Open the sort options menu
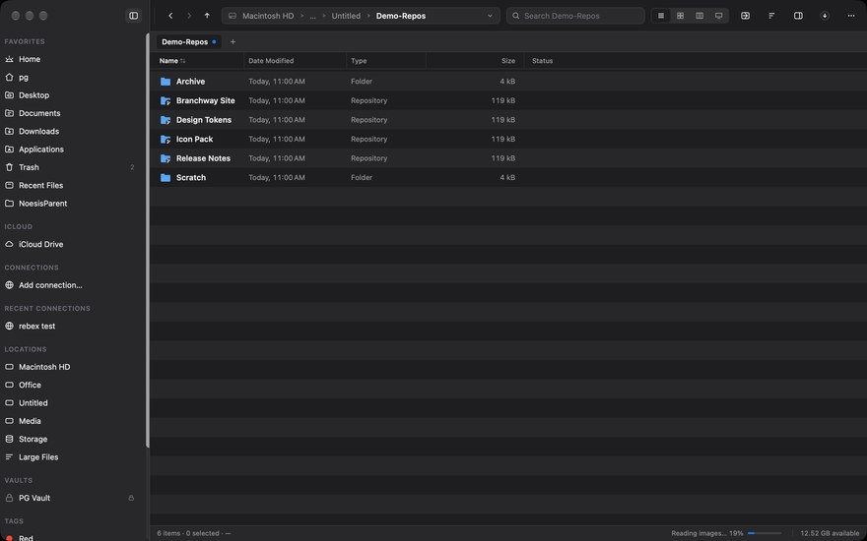This screenshot has height=541, width=867. tap(771, 16)
